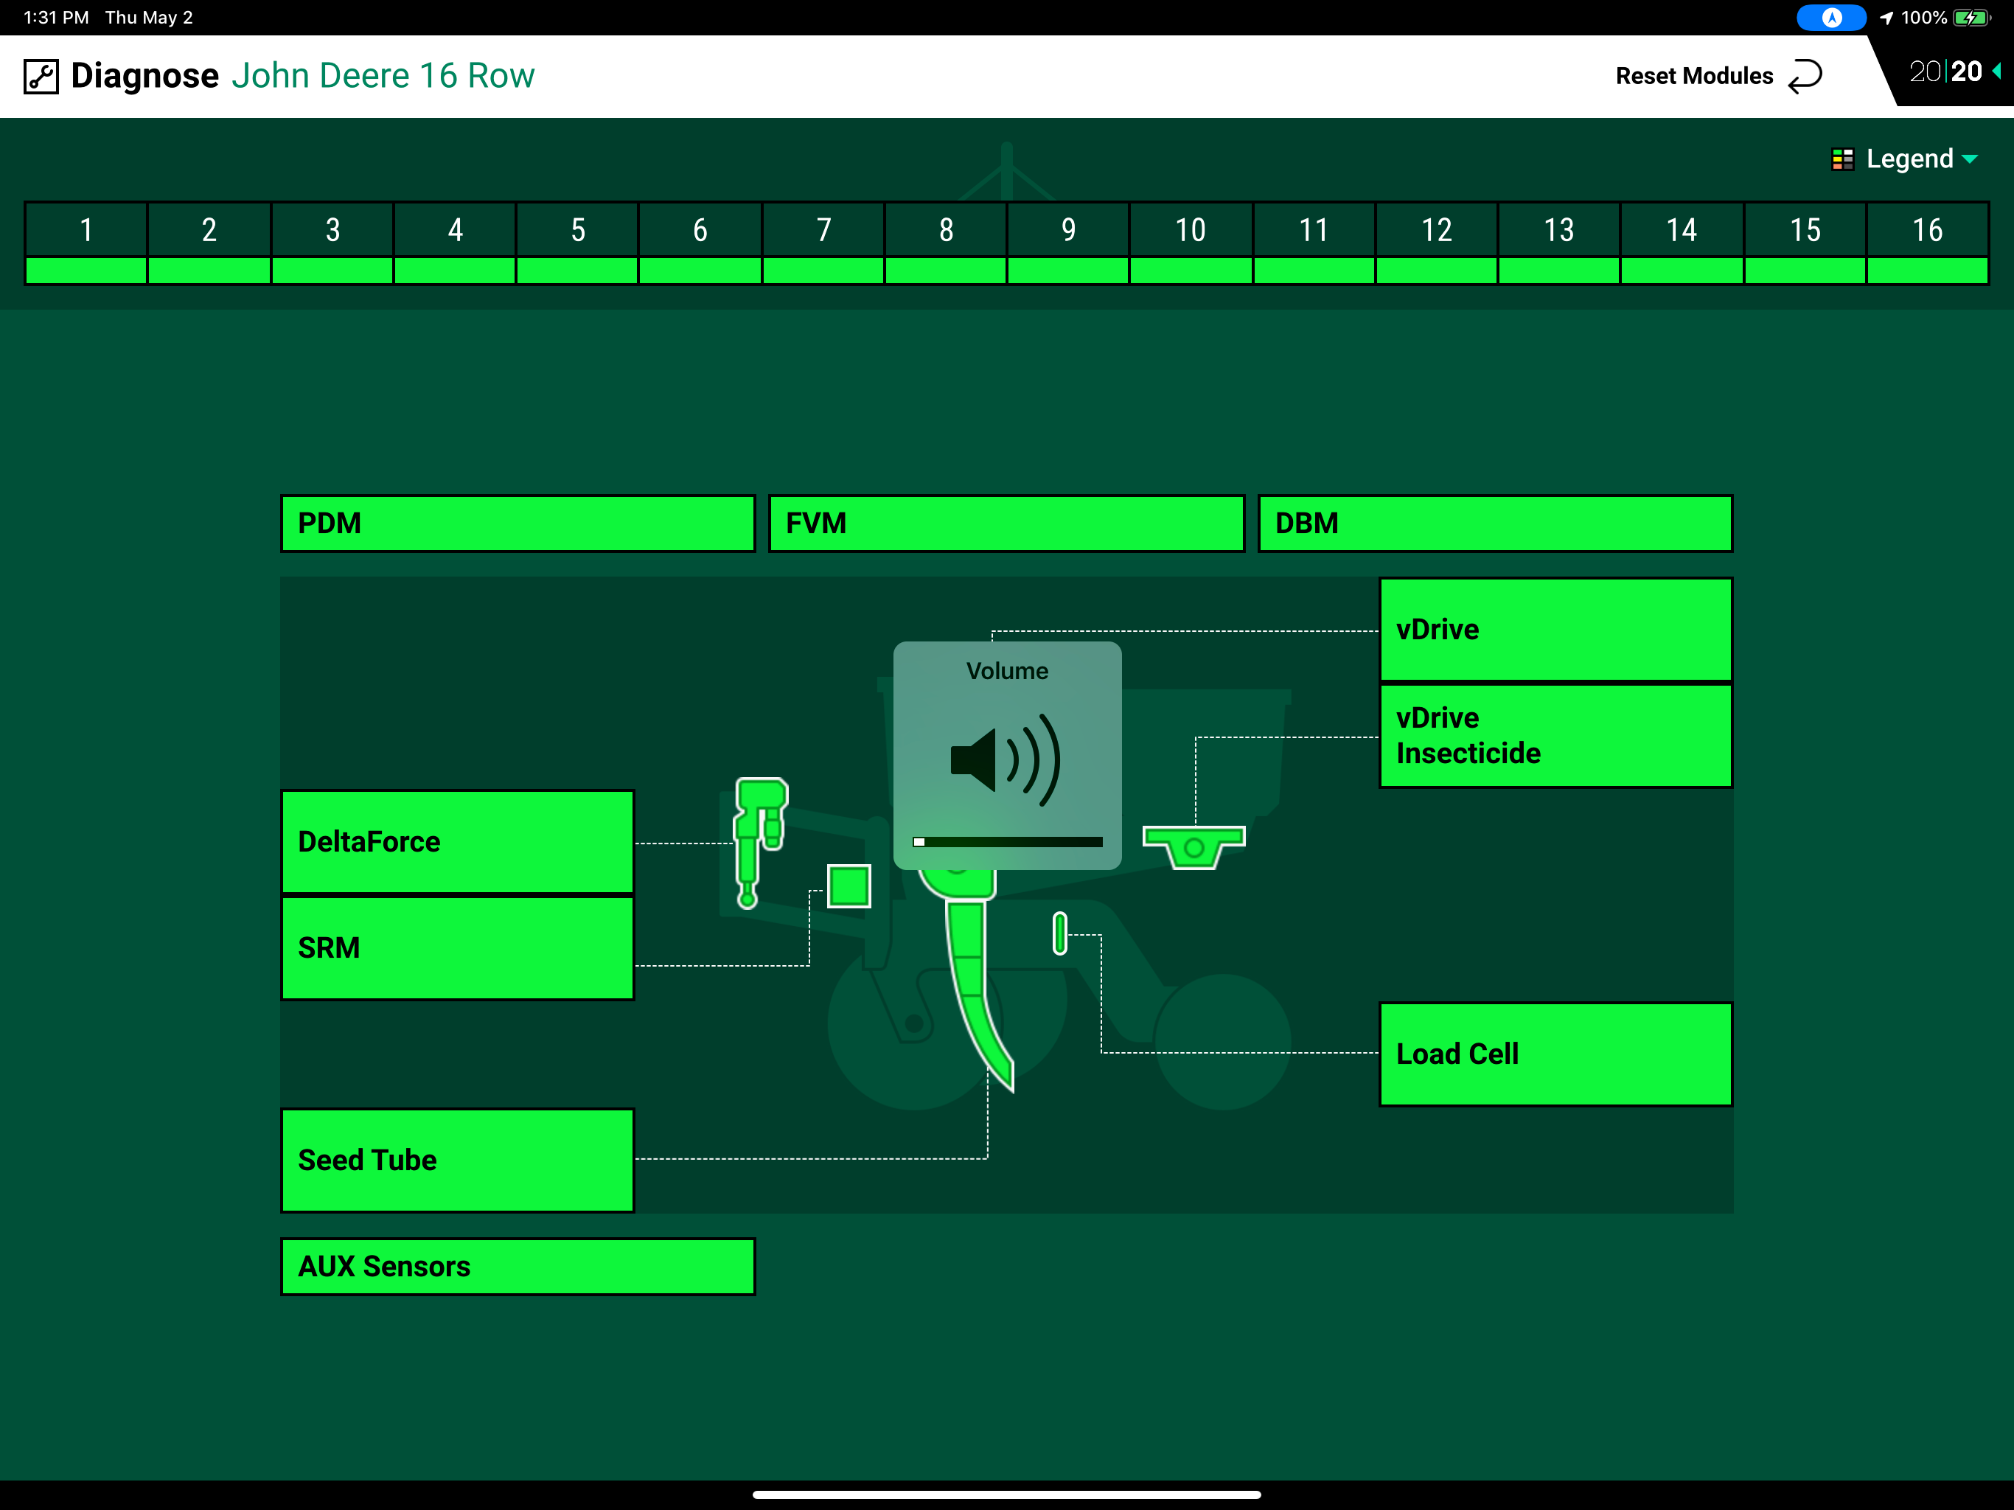Click the vDrive status box
This screenshot has height=1510, width=2014.
1556,630
